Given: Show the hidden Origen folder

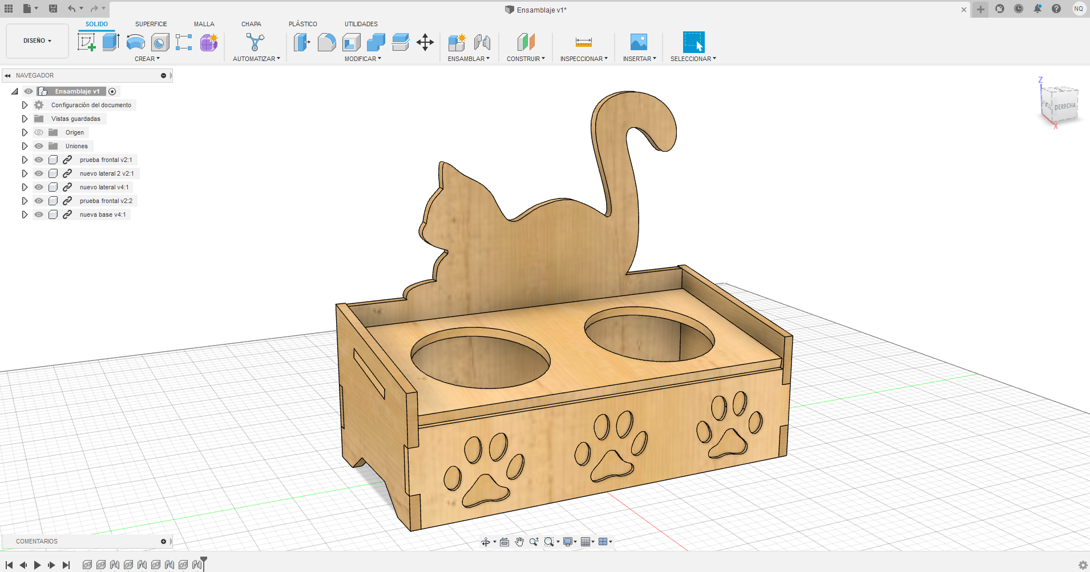Looking at the screenshot, I should tap(39, 132).
